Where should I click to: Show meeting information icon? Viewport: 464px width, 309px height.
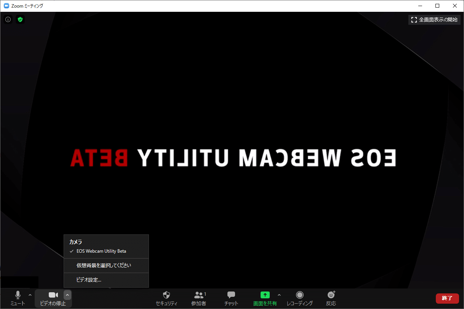click(x=8, y=19)
